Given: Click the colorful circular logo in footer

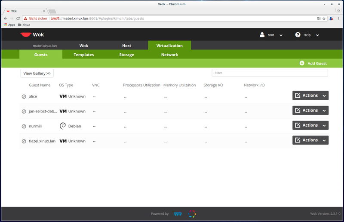Looking at the screenshot, I should pyautogui.click(x=192, y=213).
